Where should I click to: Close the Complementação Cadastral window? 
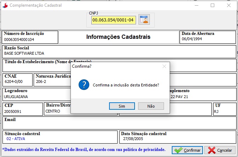229,5
